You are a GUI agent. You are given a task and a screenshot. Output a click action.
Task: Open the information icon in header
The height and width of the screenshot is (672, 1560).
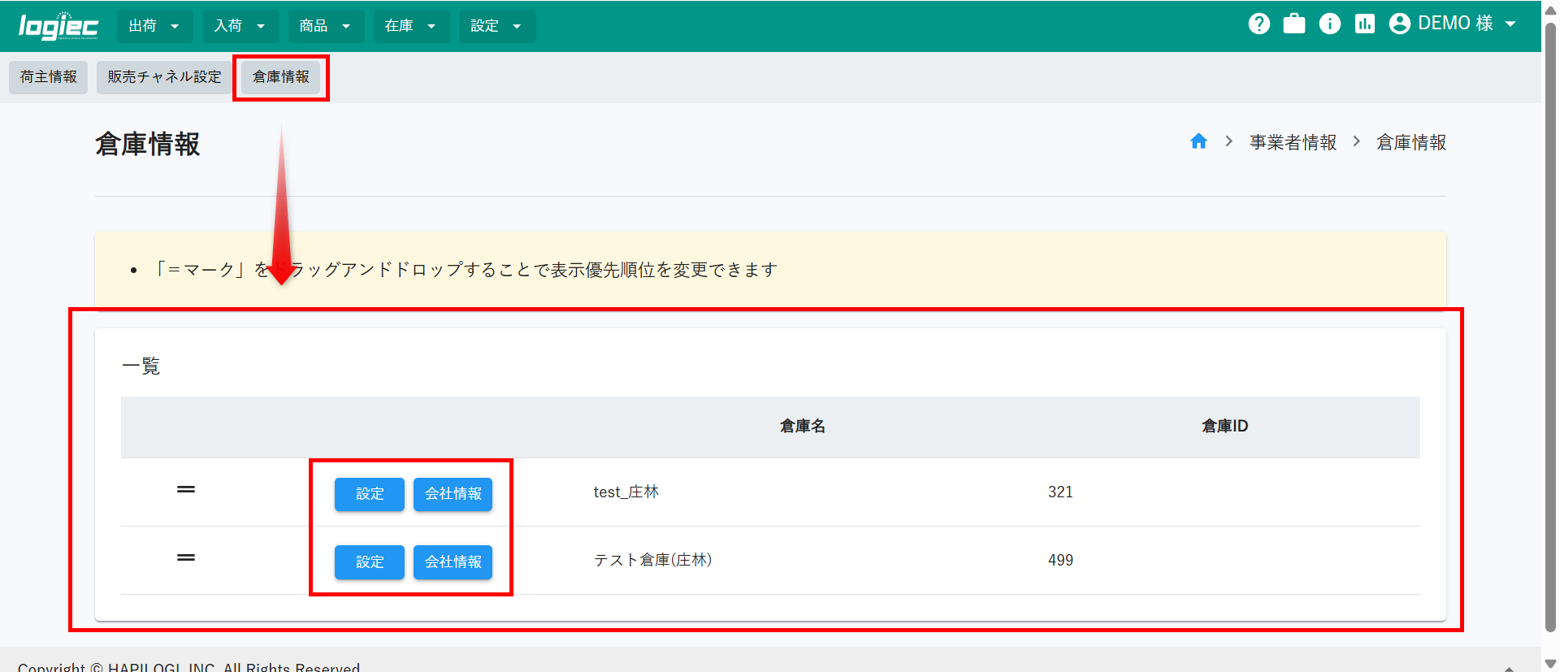[x=1329, y=24]
